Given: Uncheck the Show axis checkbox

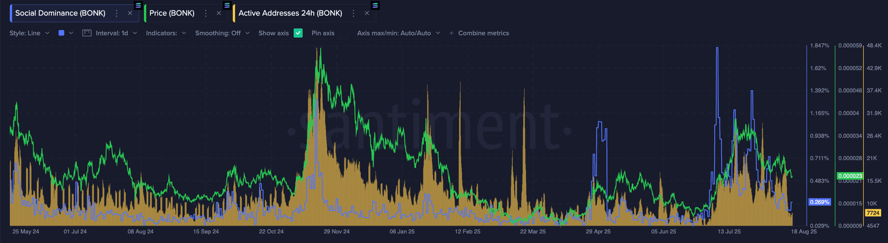Looking at the screenshot, I should 298,33.
